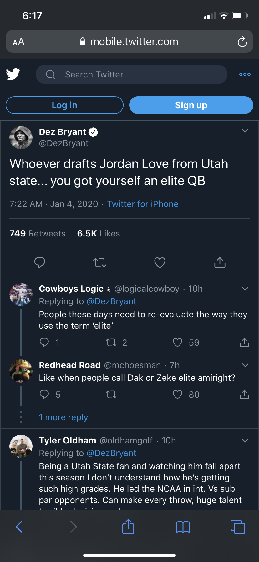Open Safari tabs overview icon
Screen dimensions: 259x562
coord(238,527)
